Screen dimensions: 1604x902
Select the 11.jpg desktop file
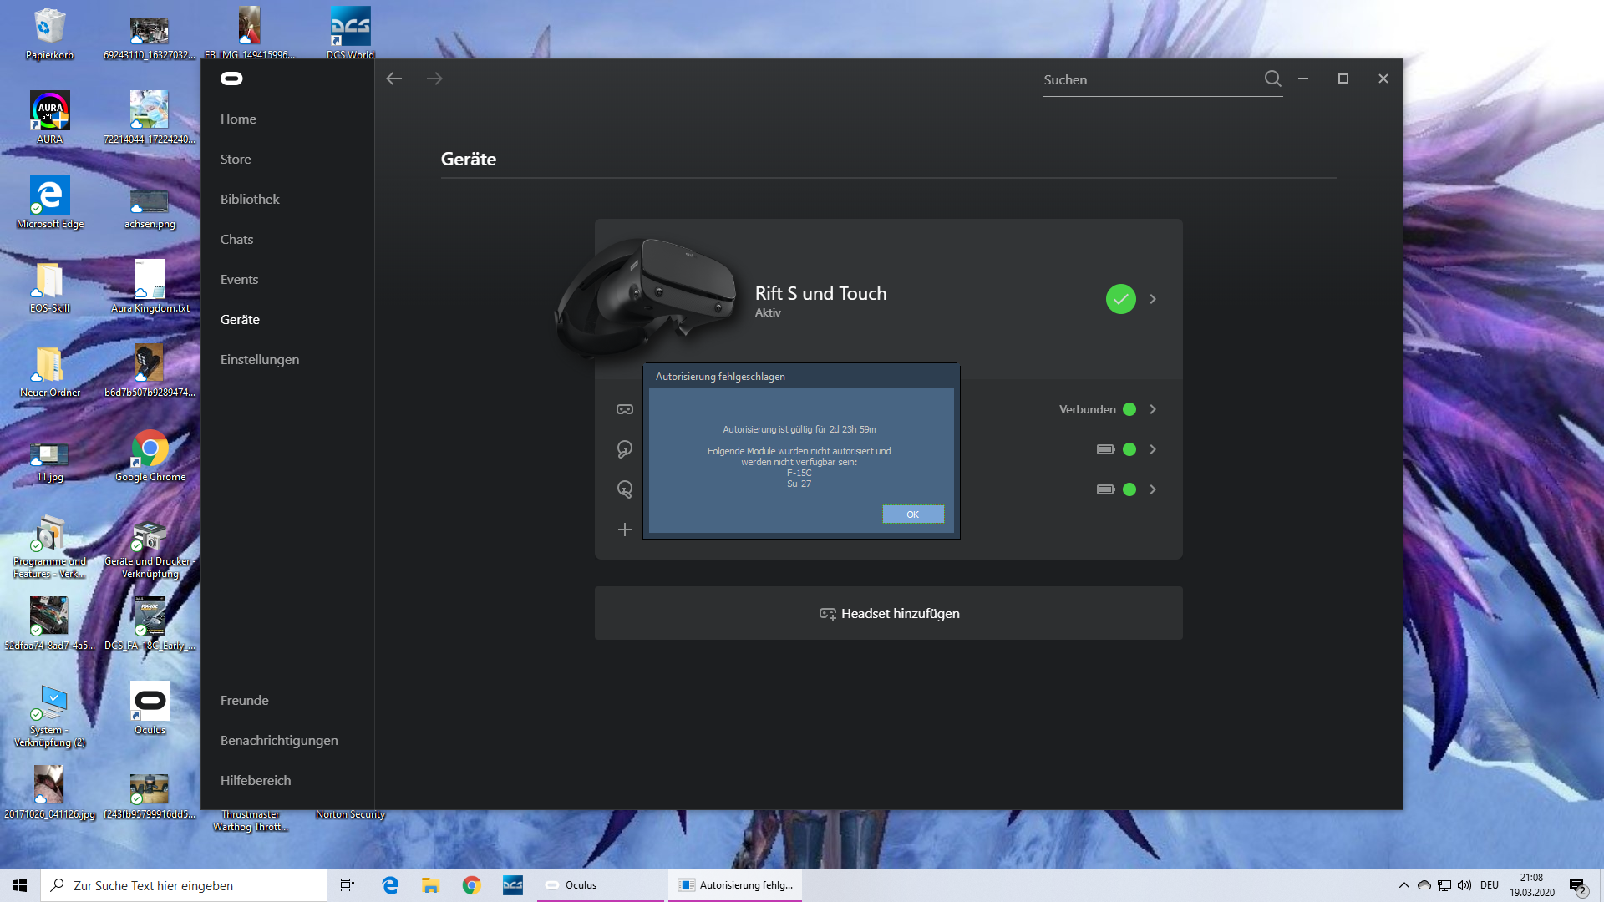click(x=49, y=461)
